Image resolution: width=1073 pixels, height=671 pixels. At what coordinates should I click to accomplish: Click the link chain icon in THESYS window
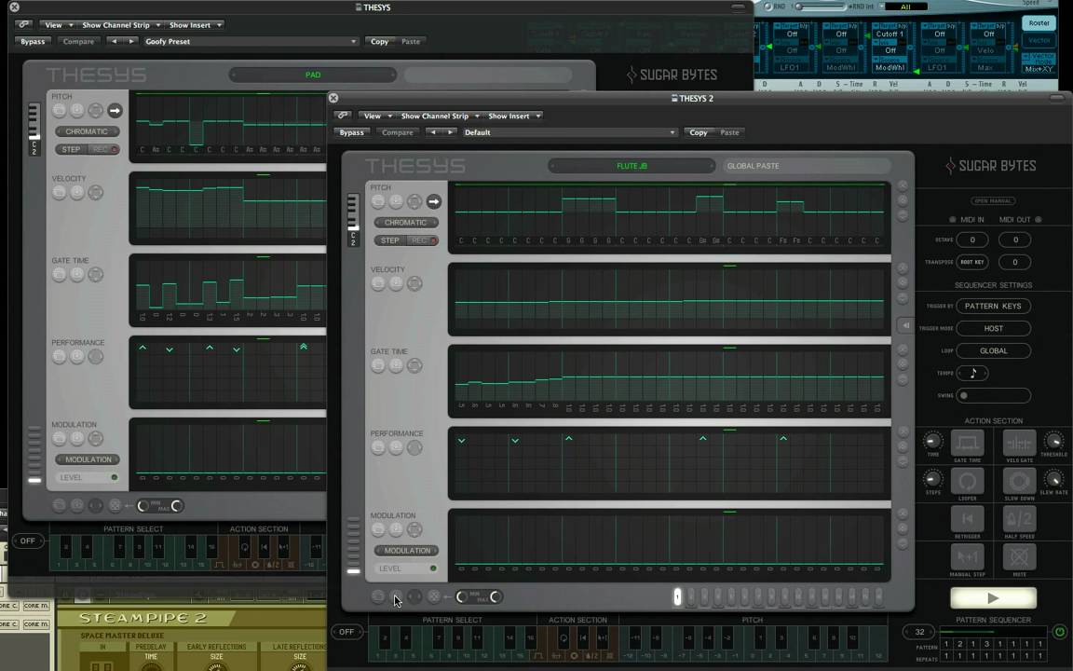pos(24,24)
